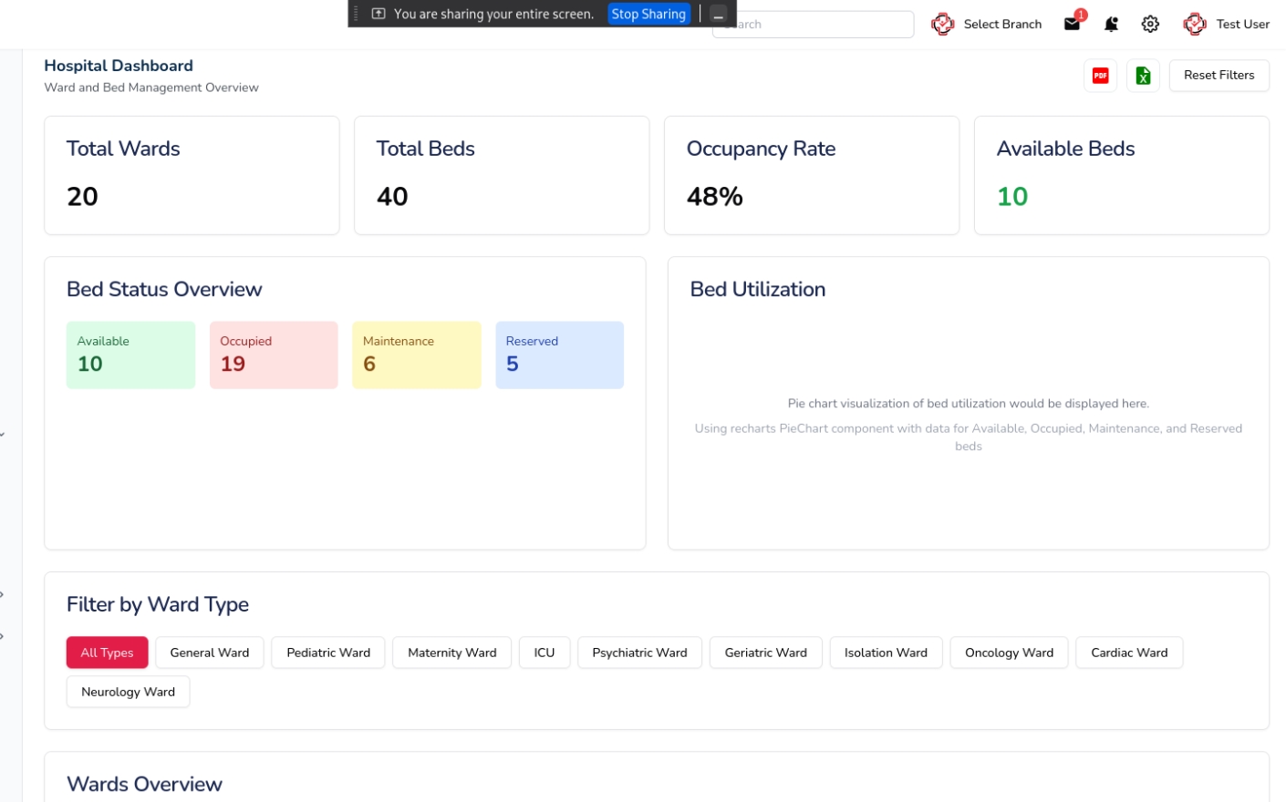
Task: Switch to Cardiac Ward filter
Action: [1128, 653]
